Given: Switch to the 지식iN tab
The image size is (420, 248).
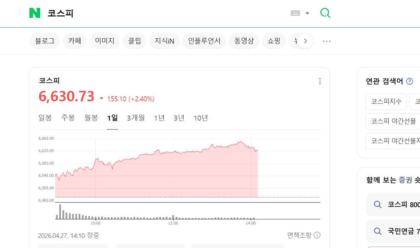Looking at the screenshot, I should 164,41.
